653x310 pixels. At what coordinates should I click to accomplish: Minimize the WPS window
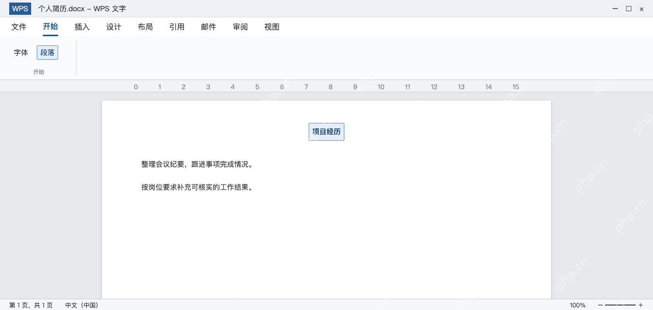615,9
